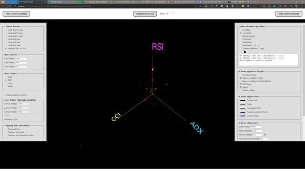Screen dimensions: 305x171
Task: Select the Manhattan distance algorithm
Action: pos(241,42)
